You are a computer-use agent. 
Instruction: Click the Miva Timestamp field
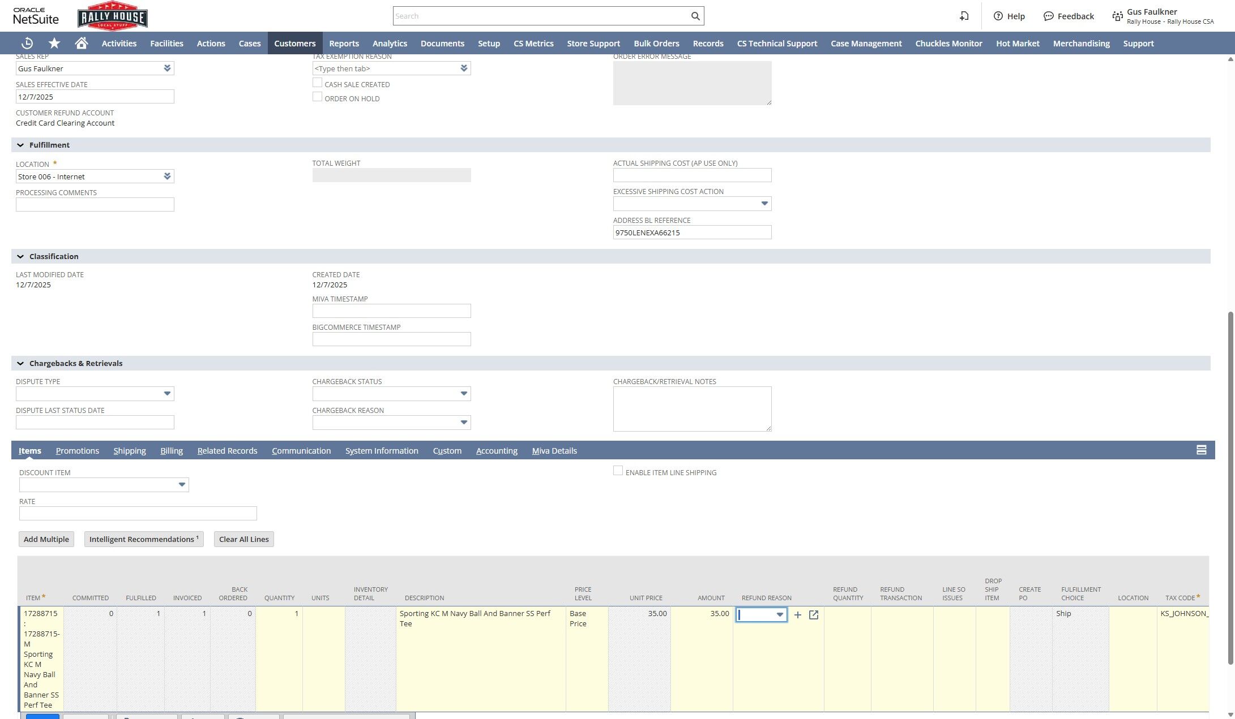pyautogui.click(x=391, y=311)
